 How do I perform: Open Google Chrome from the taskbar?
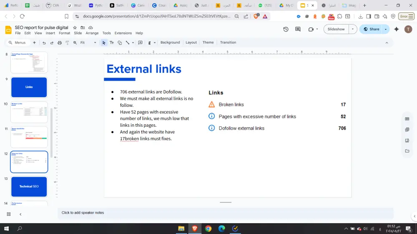pyautogui.click(x=208, y=229)
